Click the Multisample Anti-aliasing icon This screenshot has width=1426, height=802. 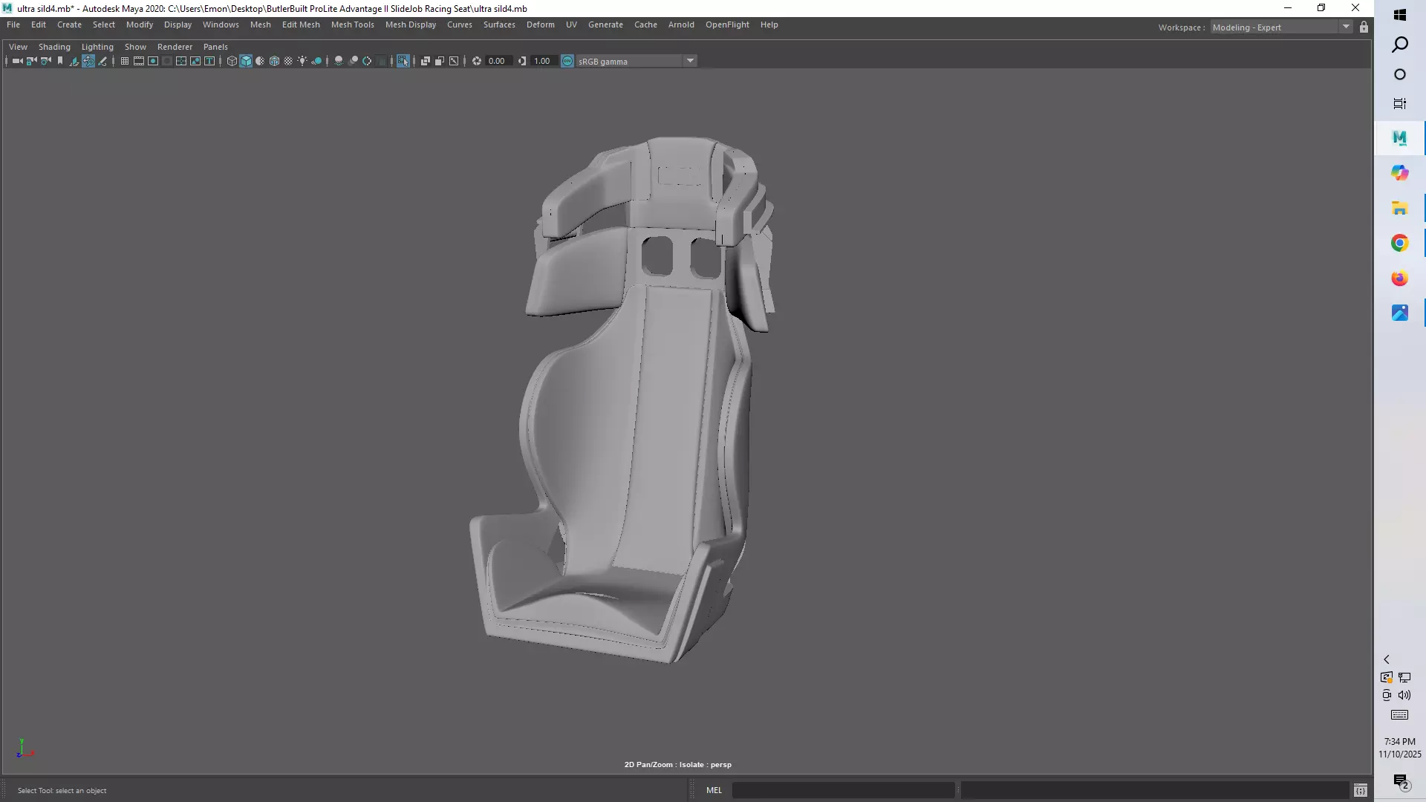click(367, 61)
